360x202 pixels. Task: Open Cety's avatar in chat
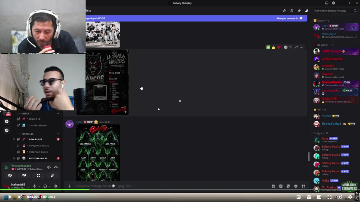[69, 124]
